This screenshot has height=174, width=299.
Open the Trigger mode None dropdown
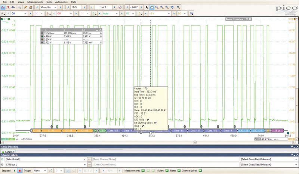click(x=40, y=171)
